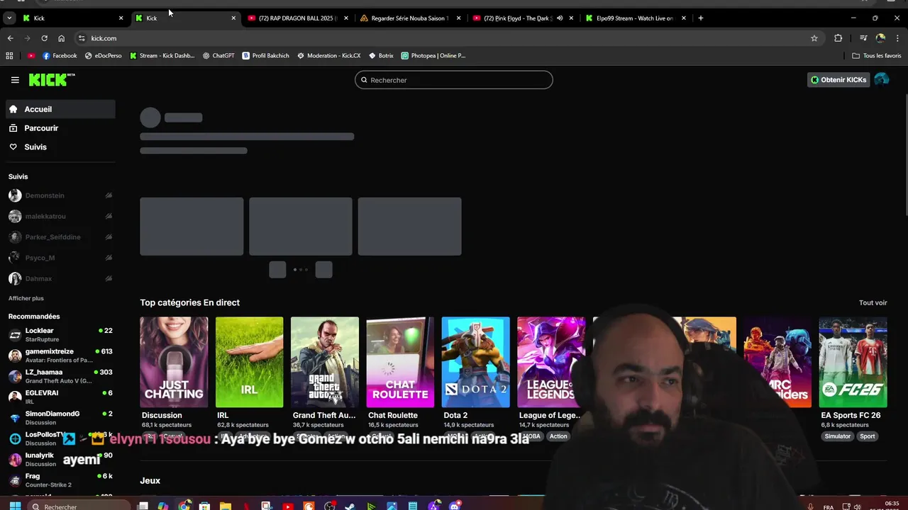
Task: Click the Simulator tag under EA Sports FC 26
Action: coord(837,436)
